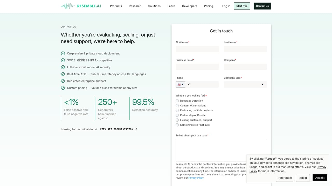
Task: Click the "250+" generators statistic
Action: pos(107,102)
